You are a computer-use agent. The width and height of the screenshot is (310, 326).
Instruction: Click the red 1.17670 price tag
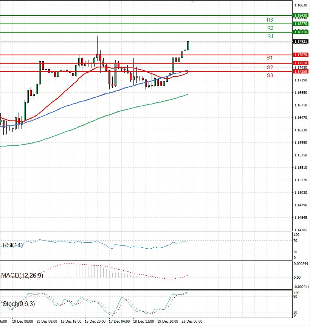pyautogui.click(x=301, y=55)
